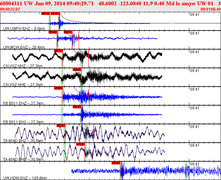The height and width of the screenshot is (180, 221).
Task: Select the iS 1 pick flag on MCW trace
Action: coord(68,32)
